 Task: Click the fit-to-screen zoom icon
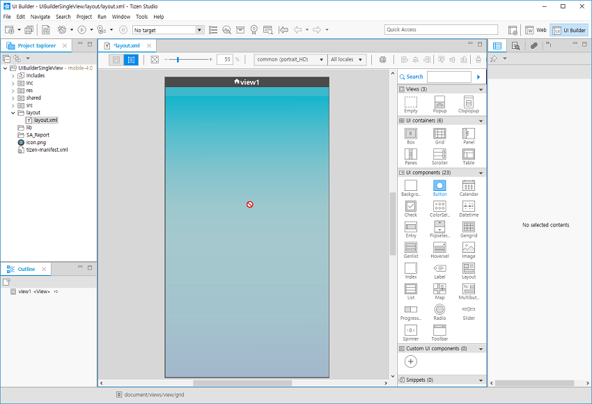click(155, 60)
